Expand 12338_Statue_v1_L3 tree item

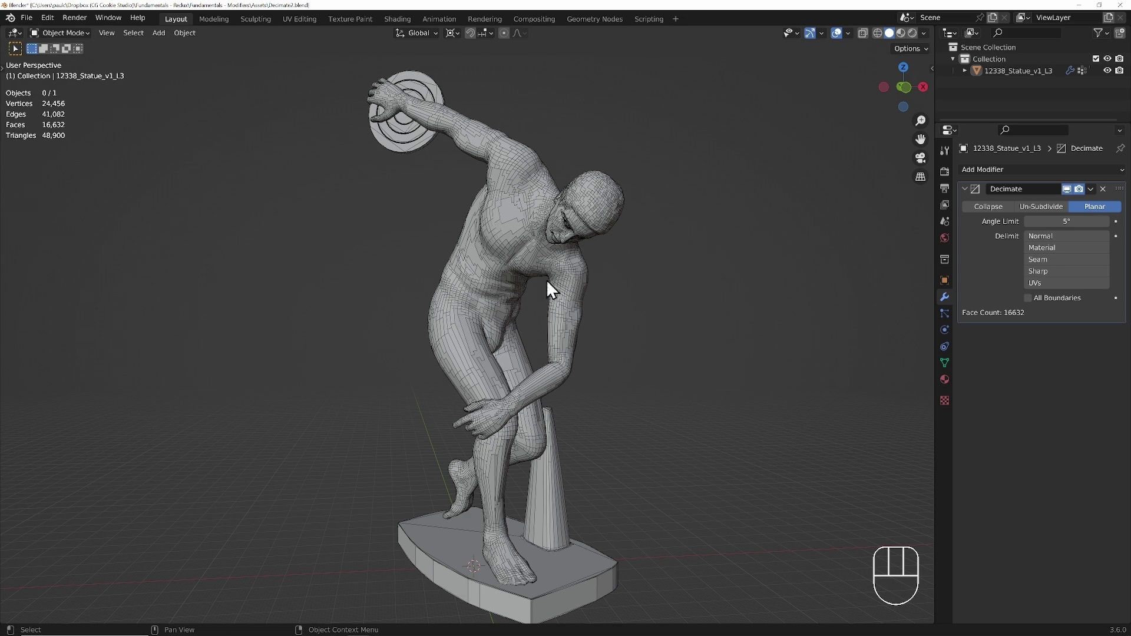point(965,71)
